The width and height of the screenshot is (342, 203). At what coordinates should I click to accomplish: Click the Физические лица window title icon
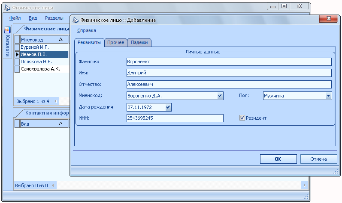point(7,8)
